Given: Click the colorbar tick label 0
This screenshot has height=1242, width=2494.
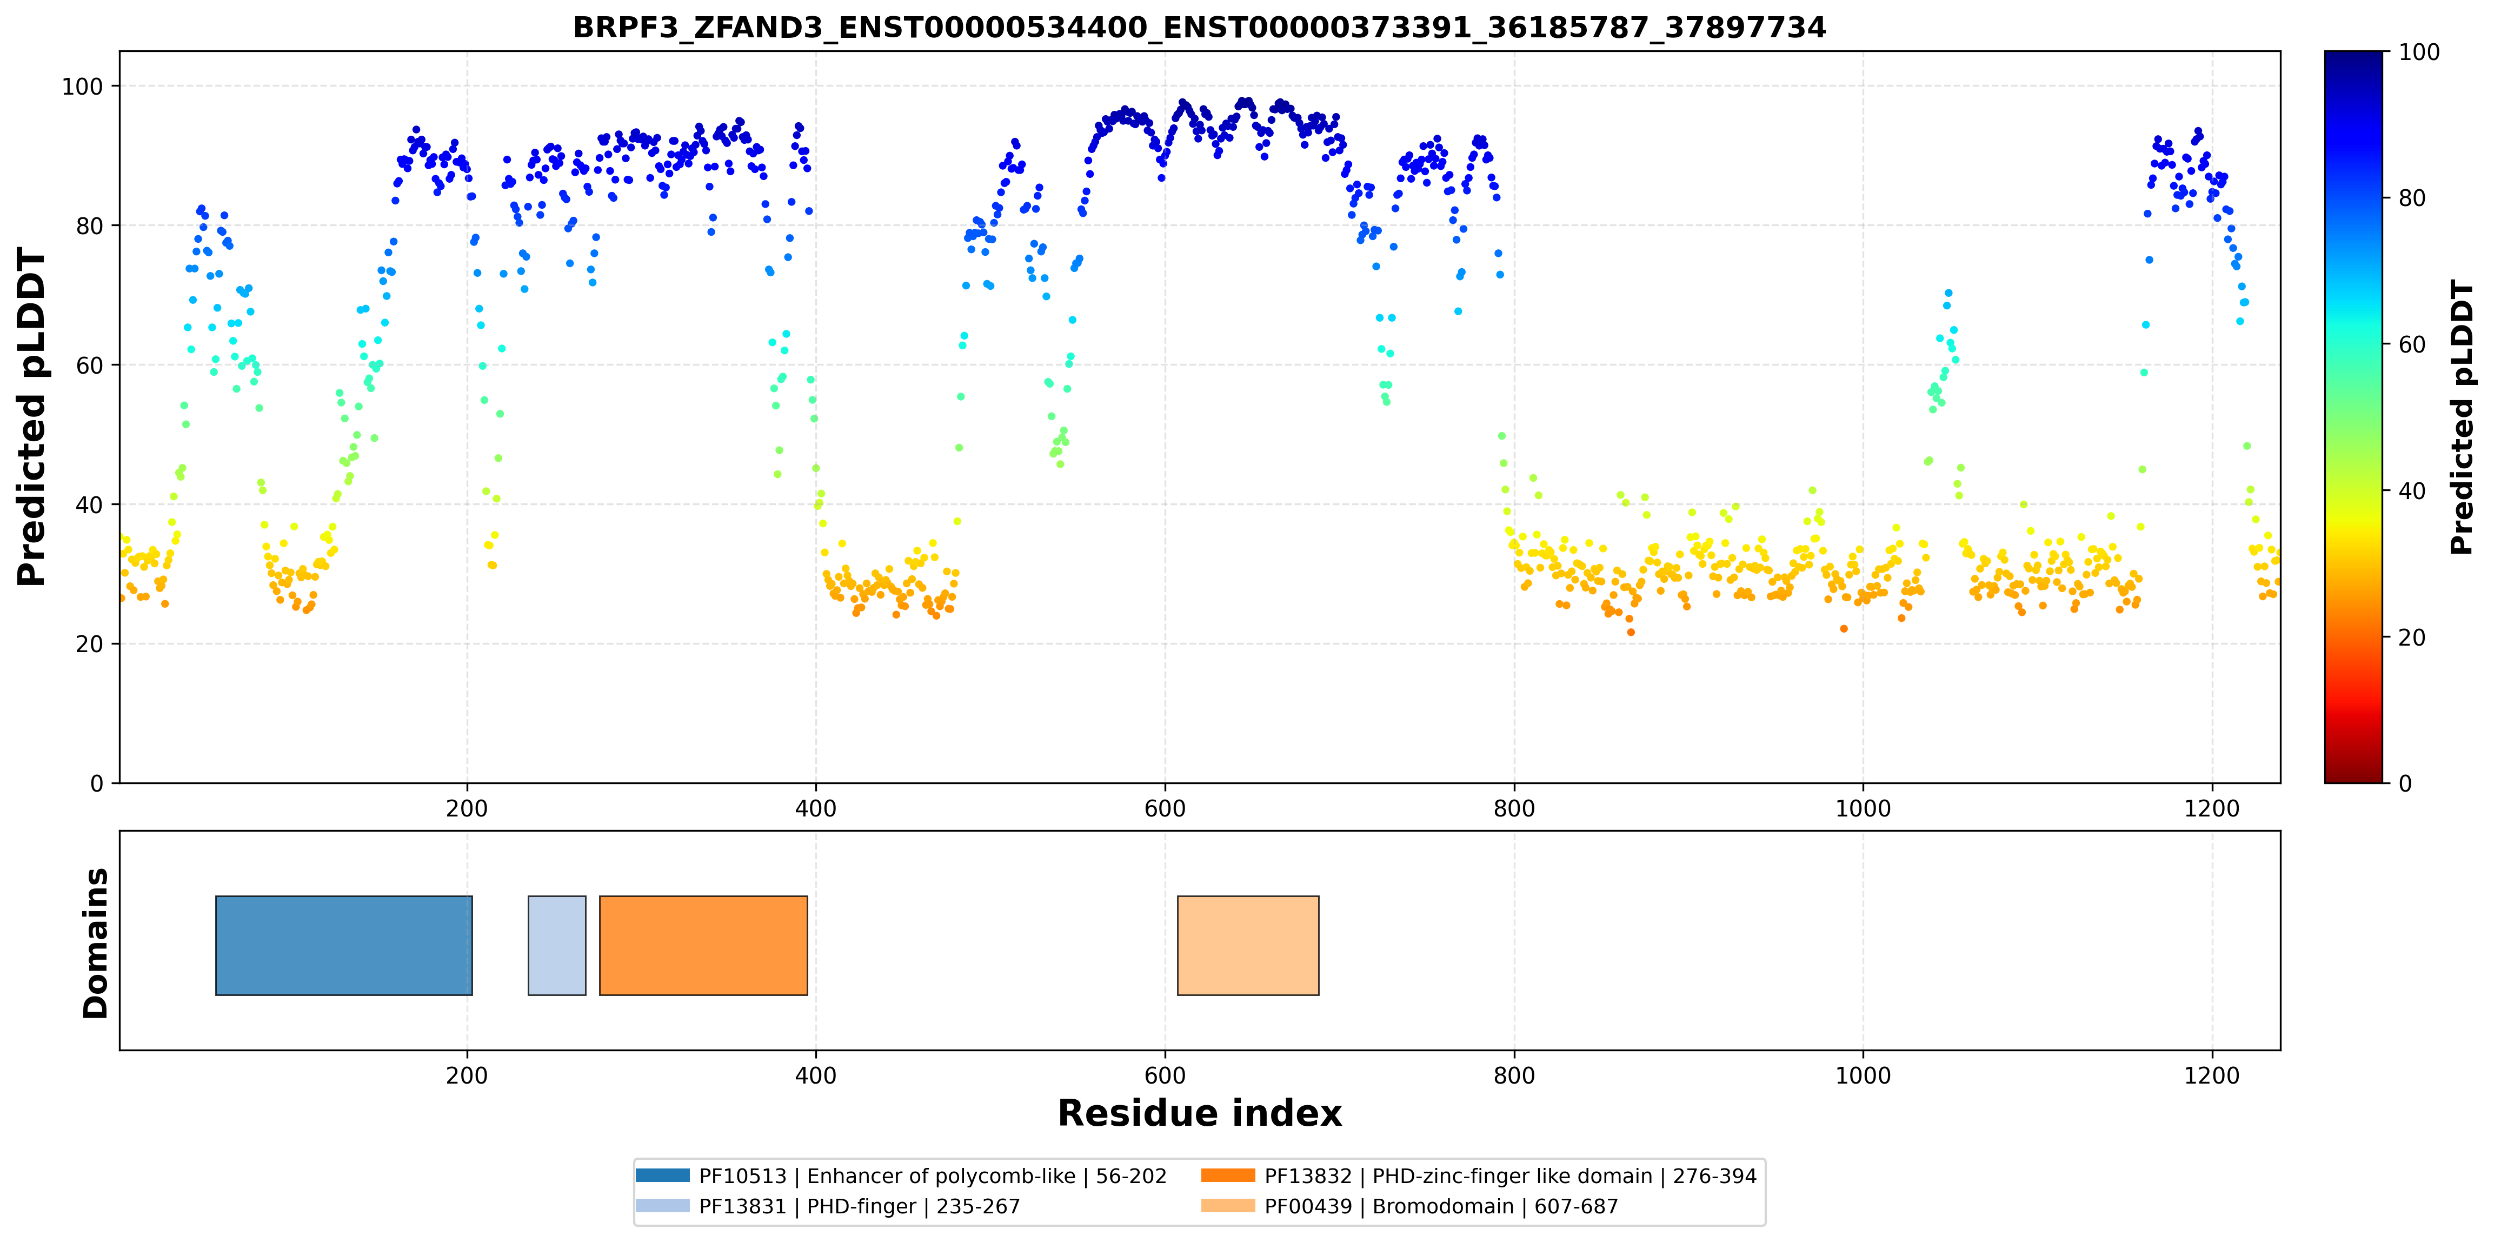Looking at the screenshot, I should tap(2405, 783).
